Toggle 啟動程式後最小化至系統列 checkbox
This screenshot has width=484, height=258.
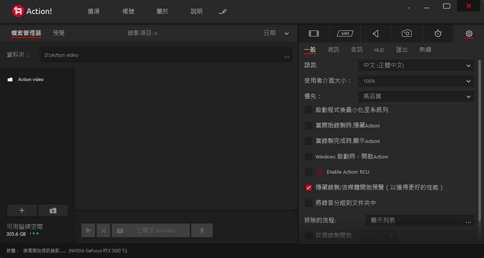(309, 110)
